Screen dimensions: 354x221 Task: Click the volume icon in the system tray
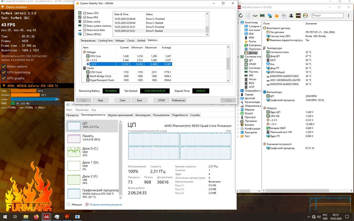point(319,217)
